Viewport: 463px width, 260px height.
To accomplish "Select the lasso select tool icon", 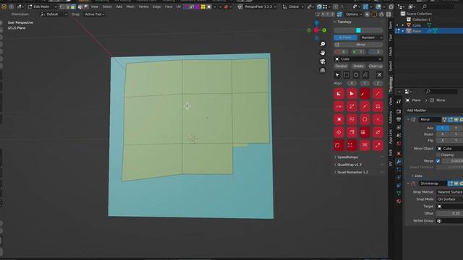I will click(365, 75).
